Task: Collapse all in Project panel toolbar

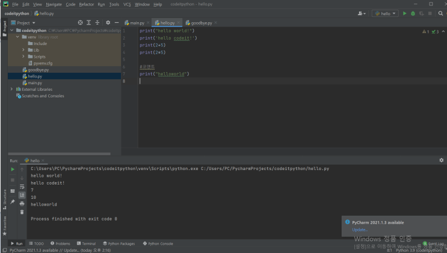Action: point(97,23)
